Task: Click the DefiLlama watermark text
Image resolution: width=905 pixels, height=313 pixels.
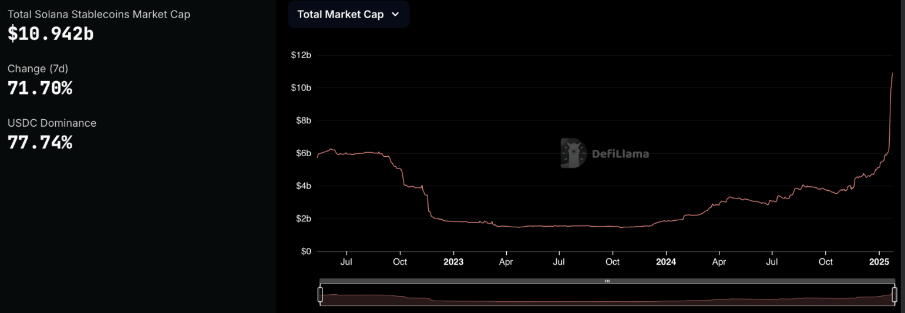Action: (x=620, y=154)
